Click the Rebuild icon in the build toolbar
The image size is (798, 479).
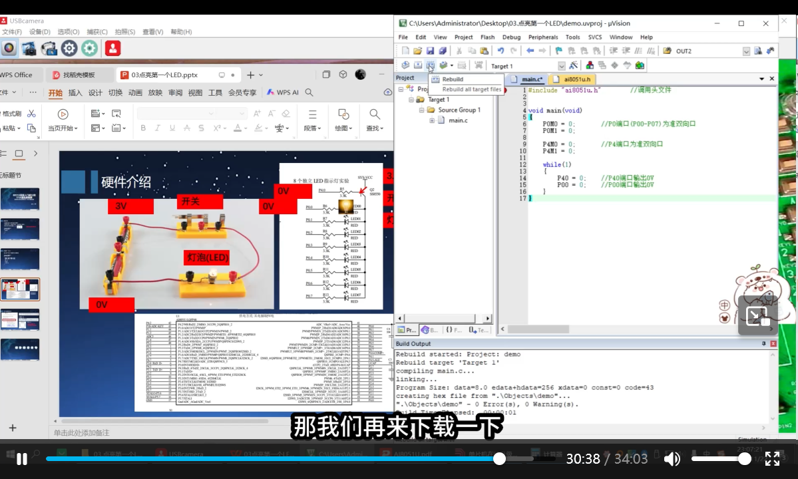point(431,65)
